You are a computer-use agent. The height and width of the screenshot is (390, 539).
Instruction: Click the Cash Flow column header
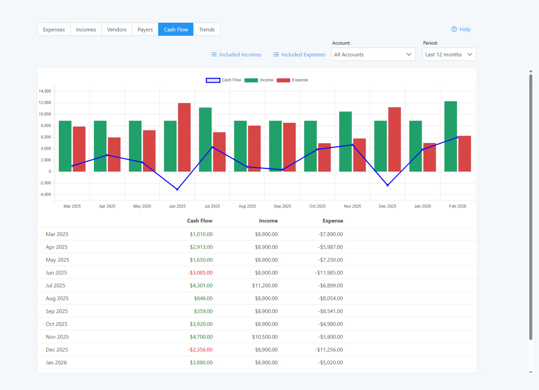200,220
